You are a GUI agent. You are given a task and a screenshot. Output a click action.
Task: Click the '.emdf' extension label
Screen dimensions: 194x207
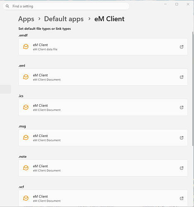click(23, 35)
